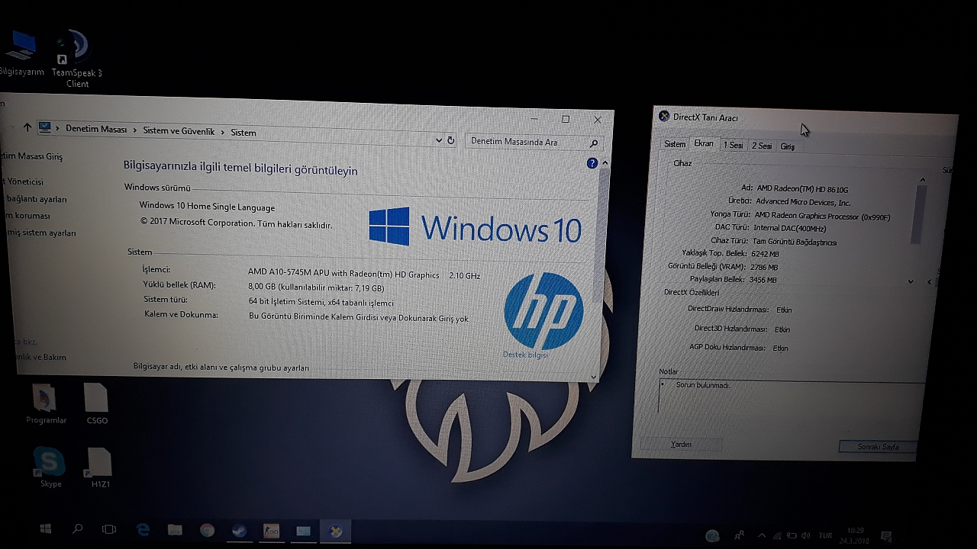Click the AMD Radeon(TM) HD 8610G name text
Screen dimensions: 977x549
[802, 189]
